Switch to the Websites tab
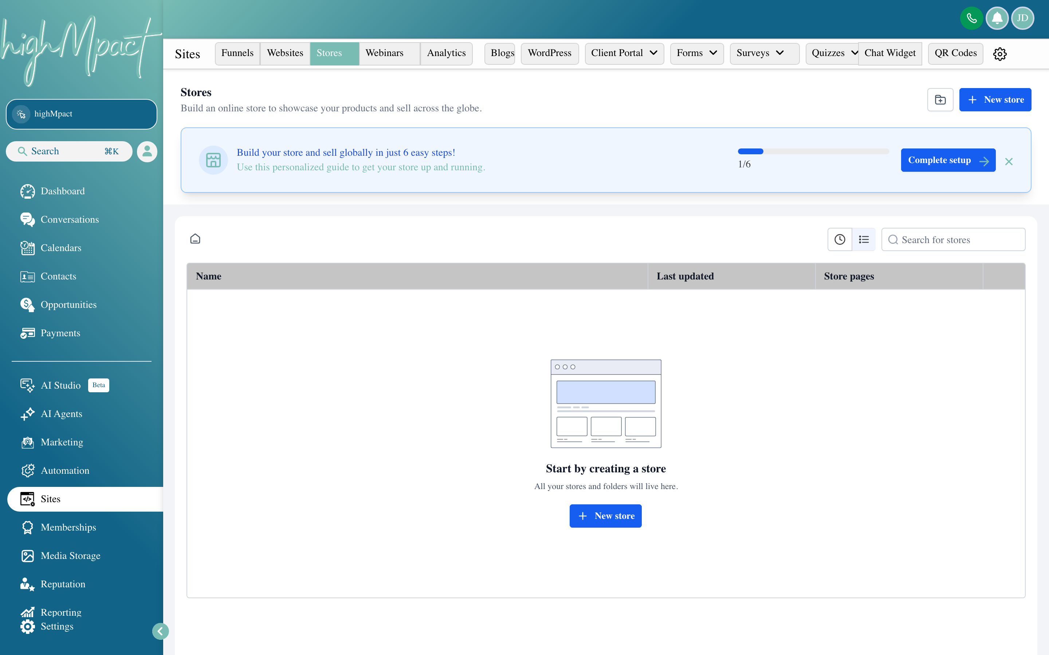The width and height of the screenshot is (1049, 655). point(285,53)
